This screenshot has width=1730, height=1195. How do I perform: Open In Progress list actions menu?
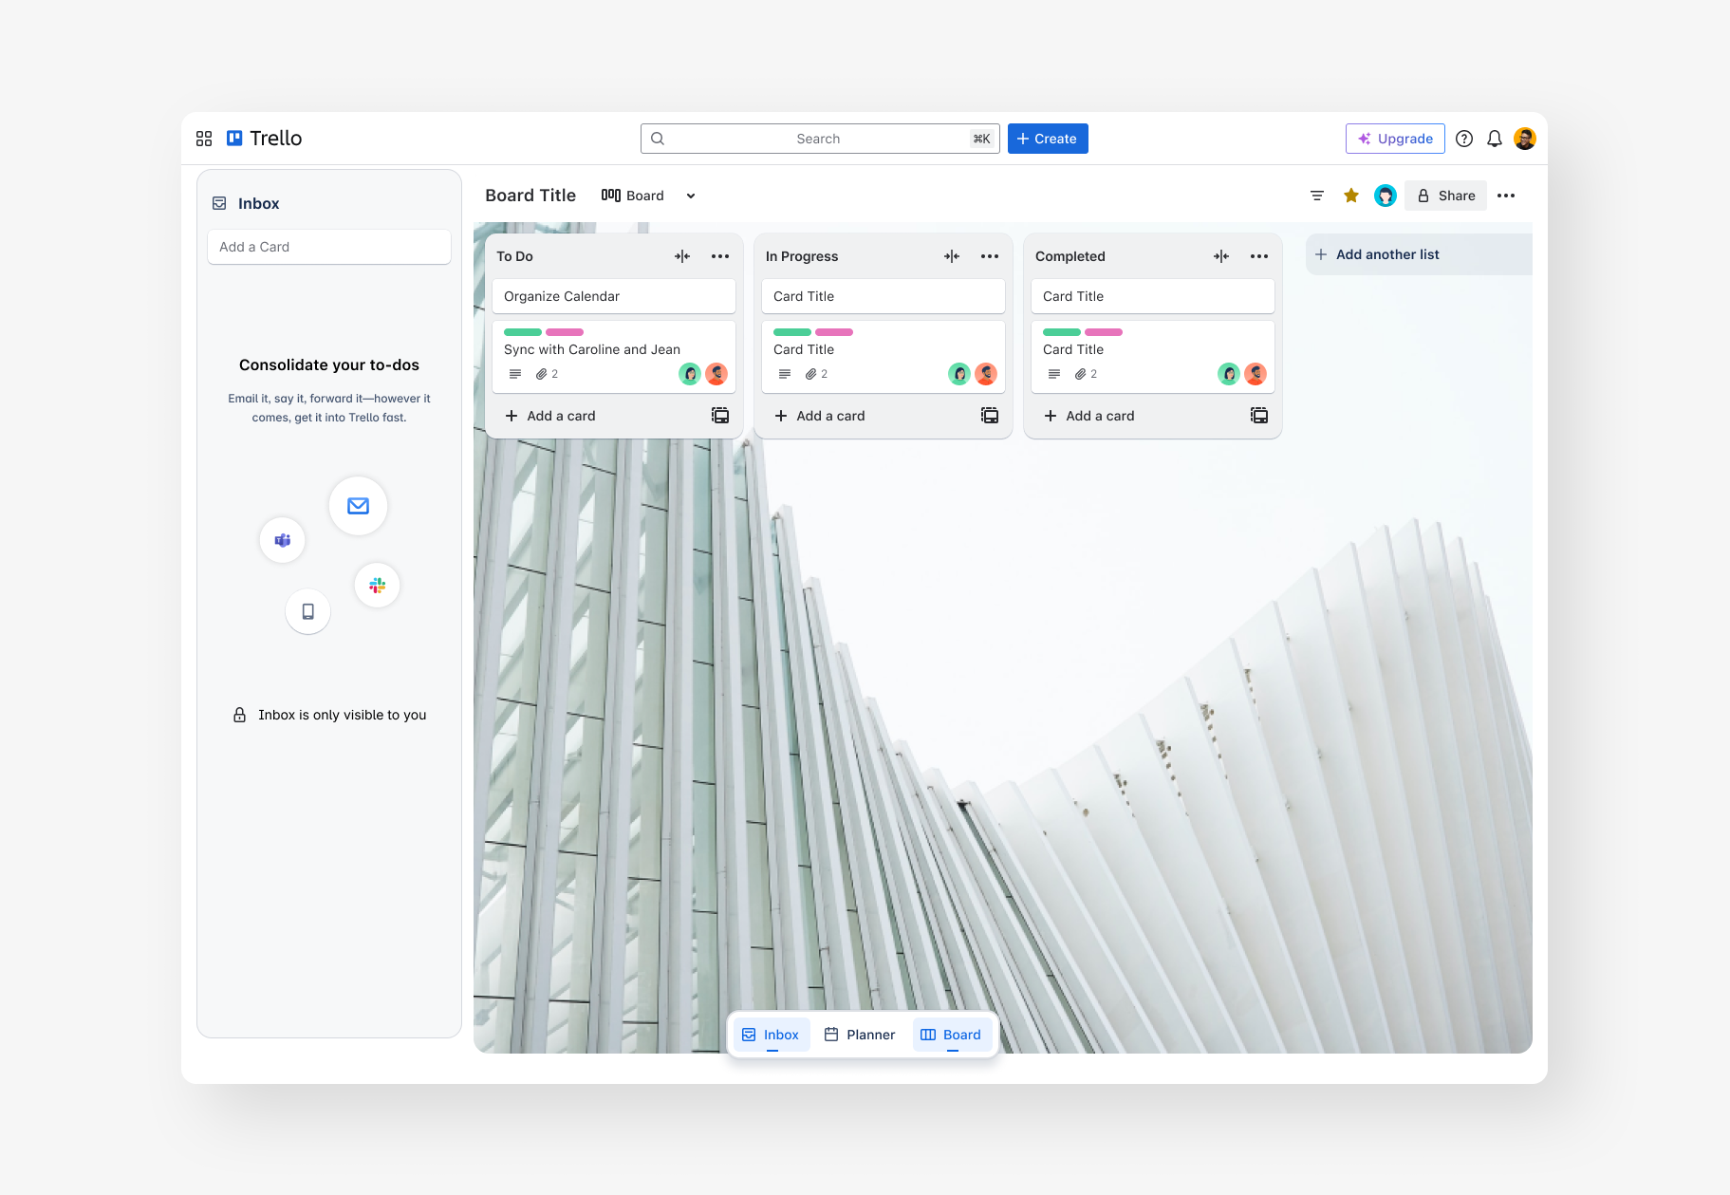coord(990,256)
